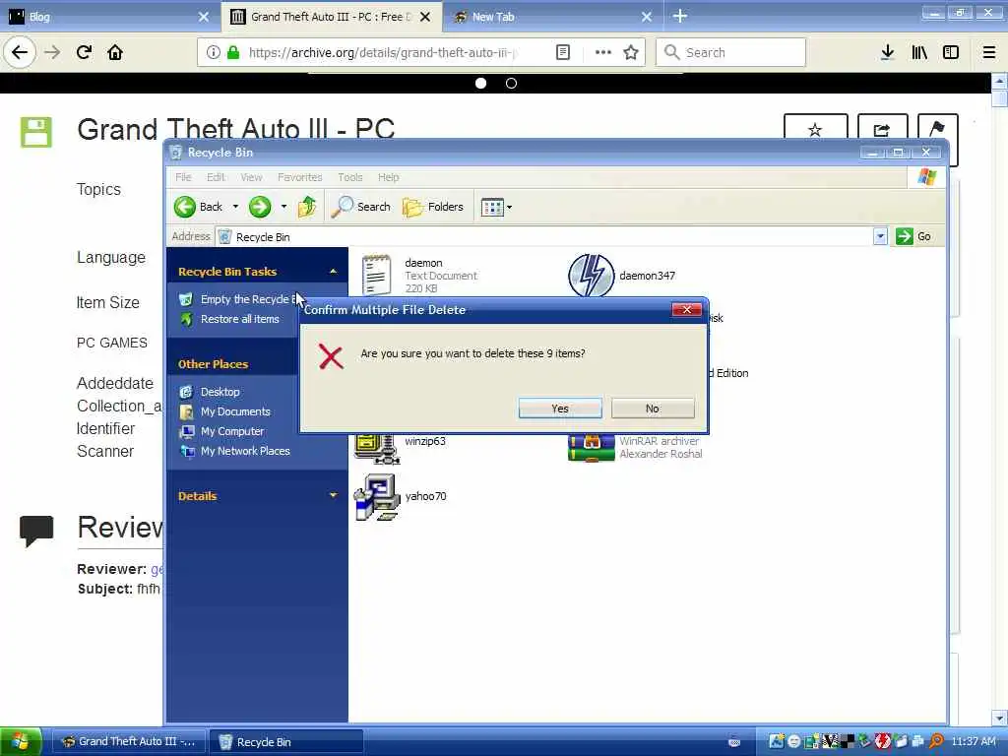Click the green Forward arrow in Recycle Bin
The height and width of the screenshot is (756, 1008).
[260, 207]
